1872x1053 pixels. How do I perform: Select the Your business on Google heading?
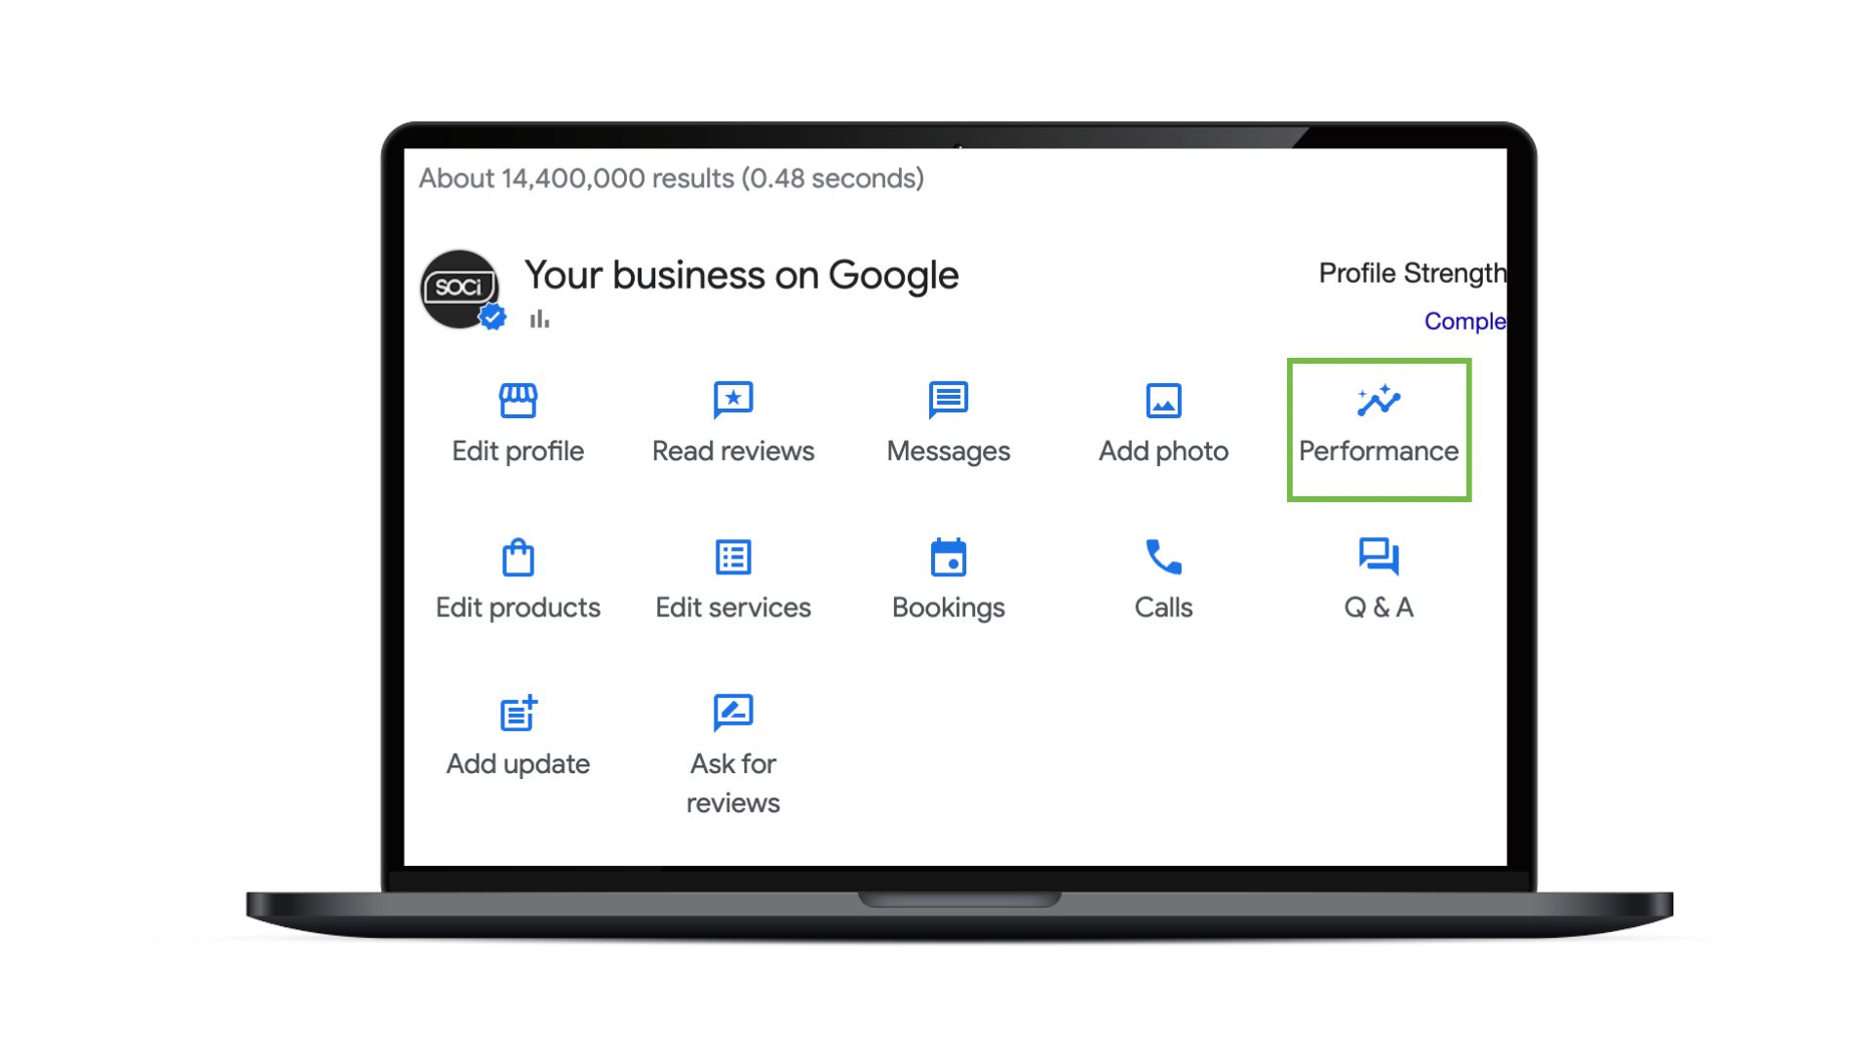[x=741, y=274]
